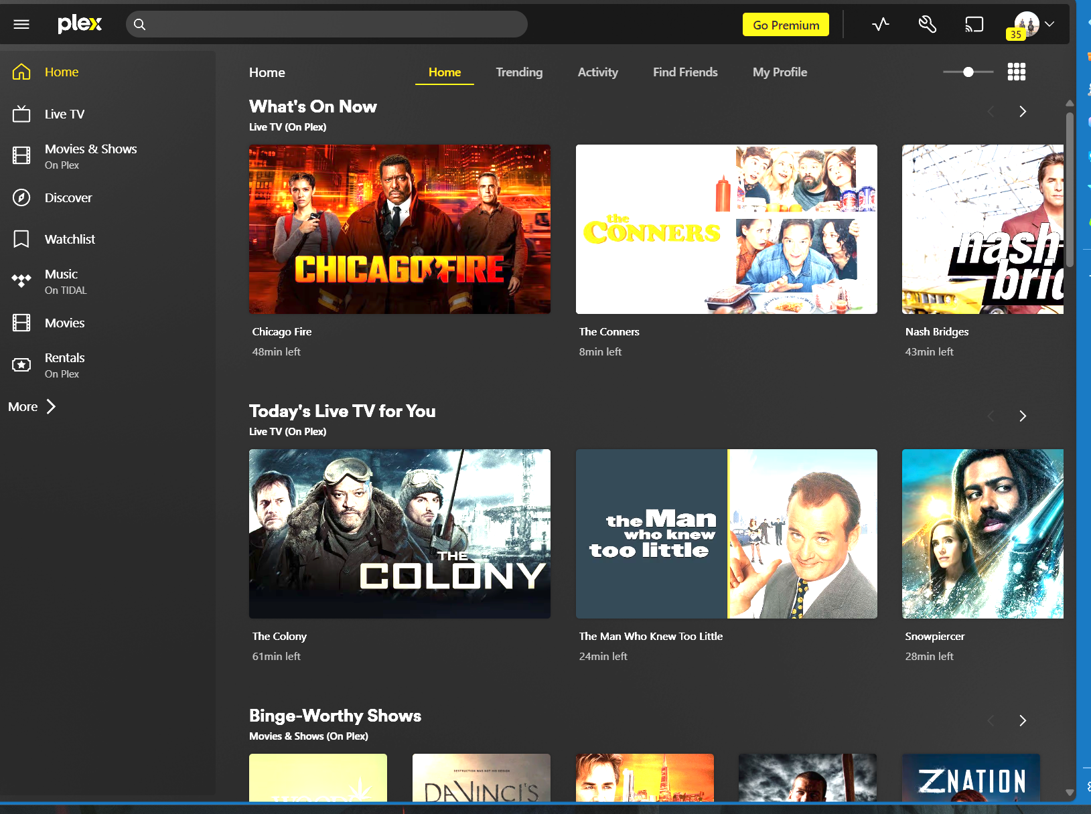Click the Home house icon in sidebar

coord(21,72)
